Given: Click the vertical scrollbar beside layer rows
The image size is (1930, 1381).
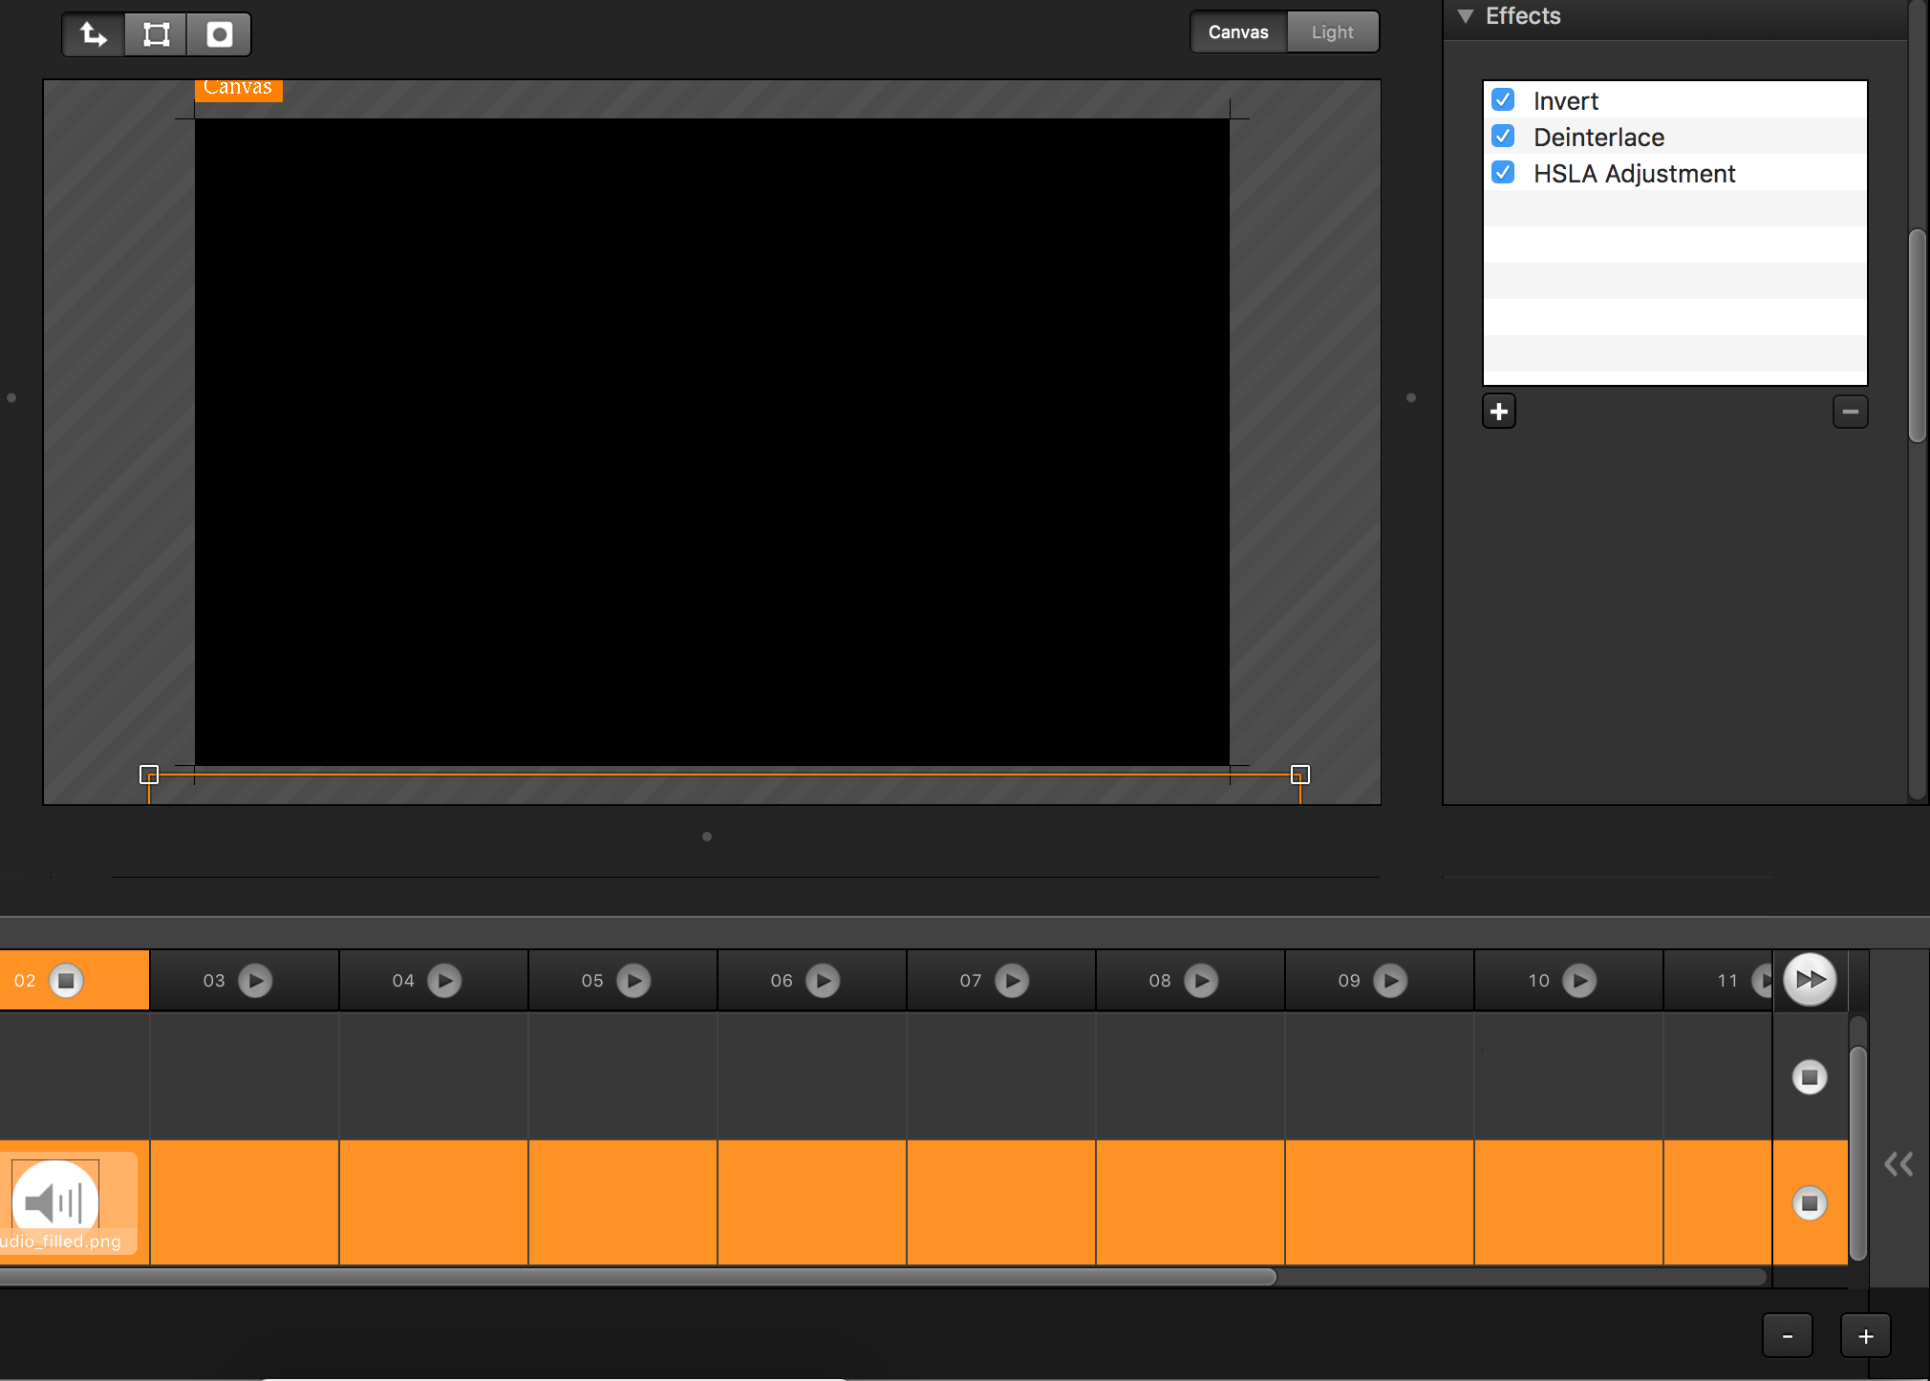Looking at the screenshot, I should 1858,1154.
